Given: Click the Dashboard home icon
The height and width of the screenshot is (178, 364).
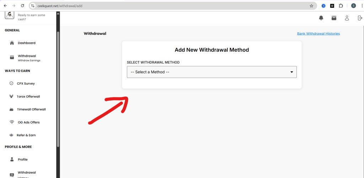Looking at the screenshot, I should click(x=12, y=43).
